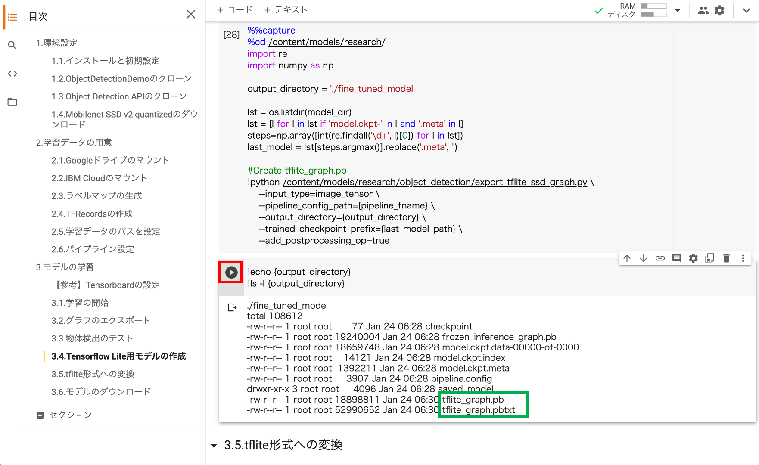Screen dimensions: 759x465
Task: Add a comment to the cell
Action: point(677,258)
